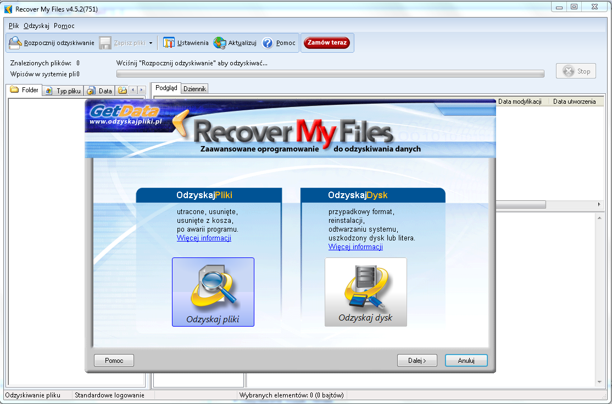Click the greyed Zapisz pliki floppy icon
The width and height of the screenshot is (612, 404).
click(x=105, y=43)
